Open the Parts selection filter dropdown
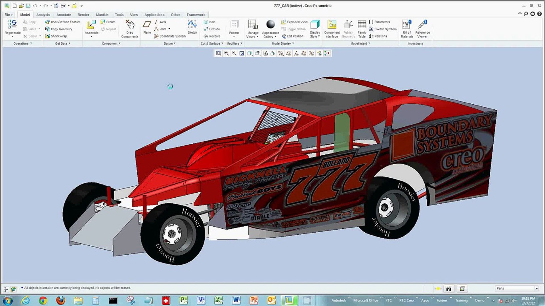This screenshot has width=545, height=306. click(x=517, y=288)
